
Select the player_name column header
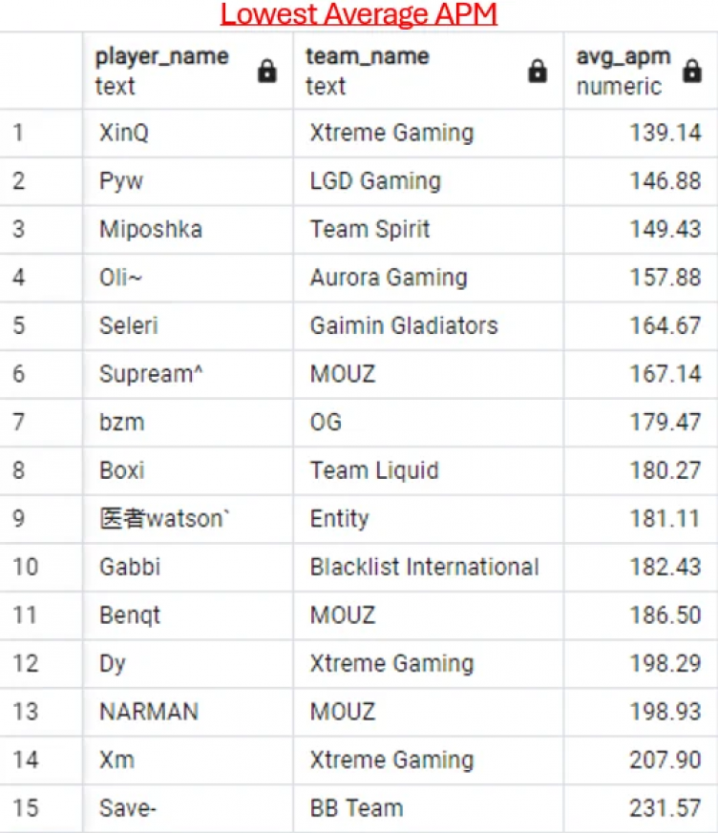(162, 71)
